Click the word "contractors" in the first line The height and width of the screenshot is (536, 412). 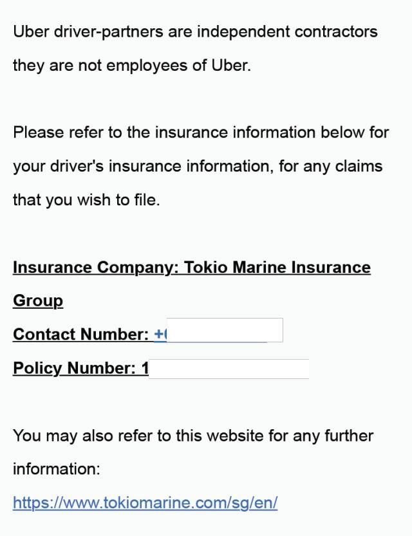(339, 32)
